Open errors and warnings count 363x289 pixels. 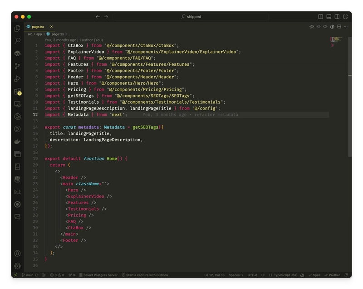[x=57, y=275]
